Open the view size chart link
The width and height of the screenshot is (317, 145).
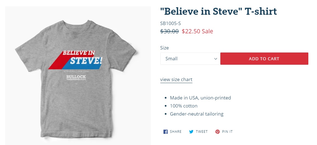176,80
